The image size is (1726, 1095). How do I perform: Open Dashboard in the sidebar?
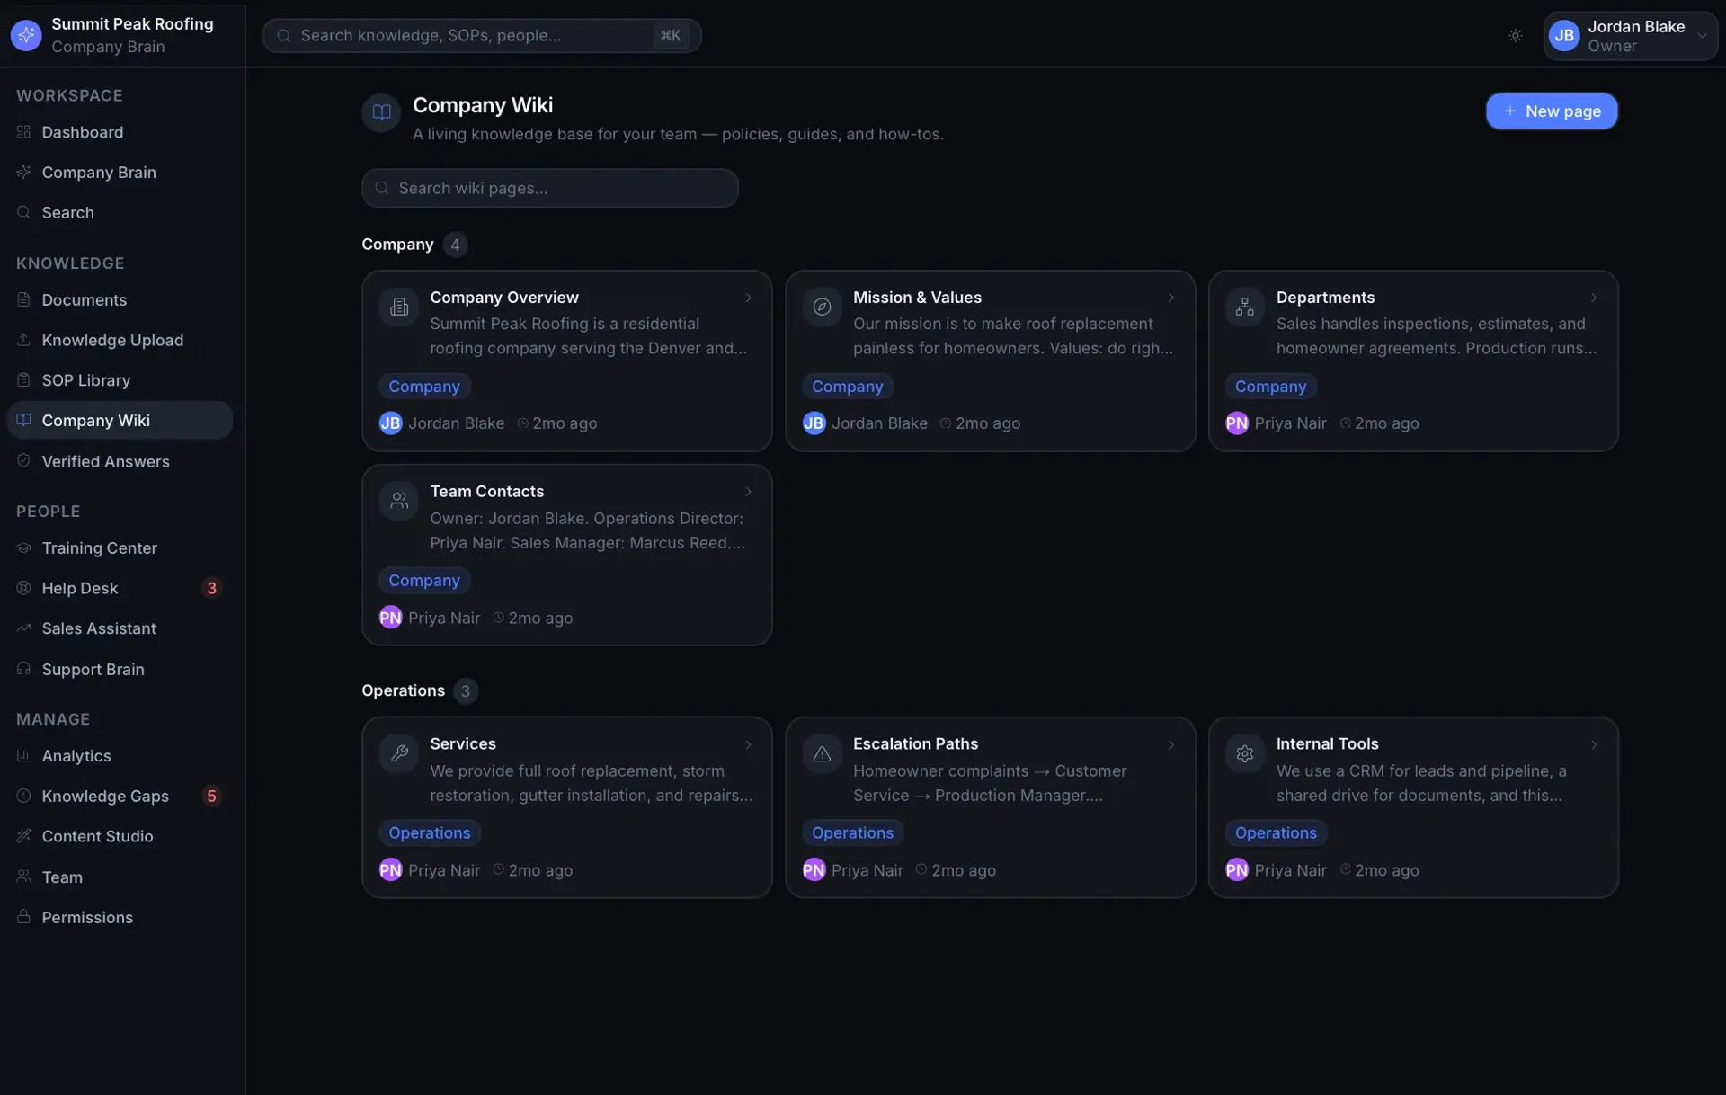tap(120, 132)
